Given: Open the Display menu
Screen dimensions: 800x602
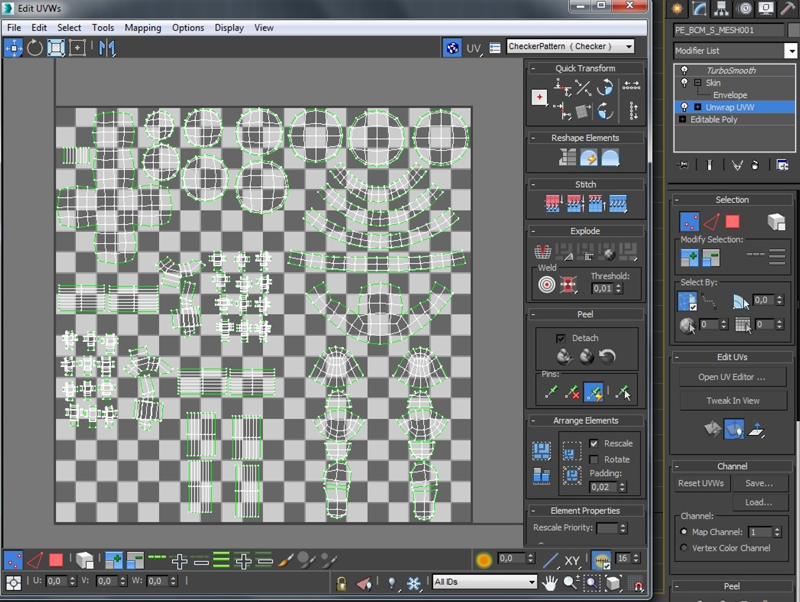Looking at the screenshot, I should 229,28.
